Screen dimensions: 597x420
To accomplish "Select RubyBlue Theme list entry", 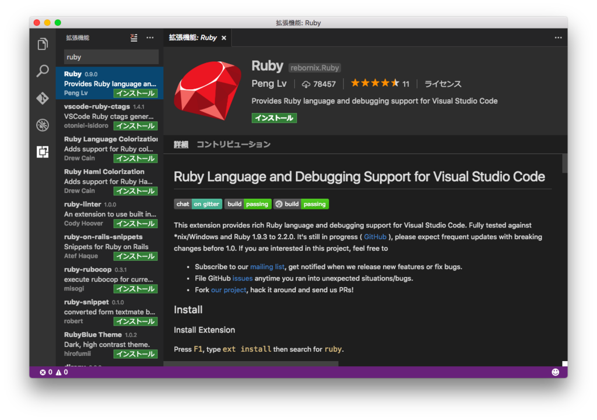I will [110, 344].
